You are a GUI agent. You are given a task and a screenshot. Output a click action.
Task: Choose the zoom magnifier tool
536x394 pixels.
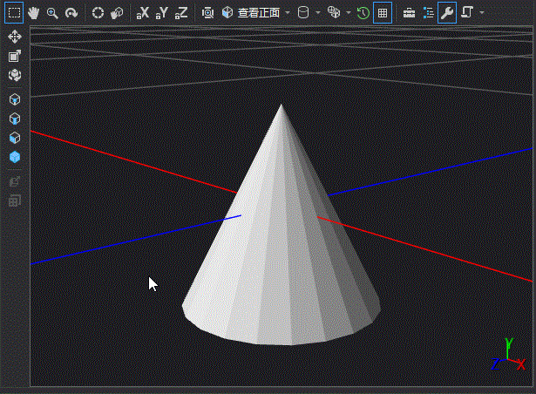tap(52, 13)
